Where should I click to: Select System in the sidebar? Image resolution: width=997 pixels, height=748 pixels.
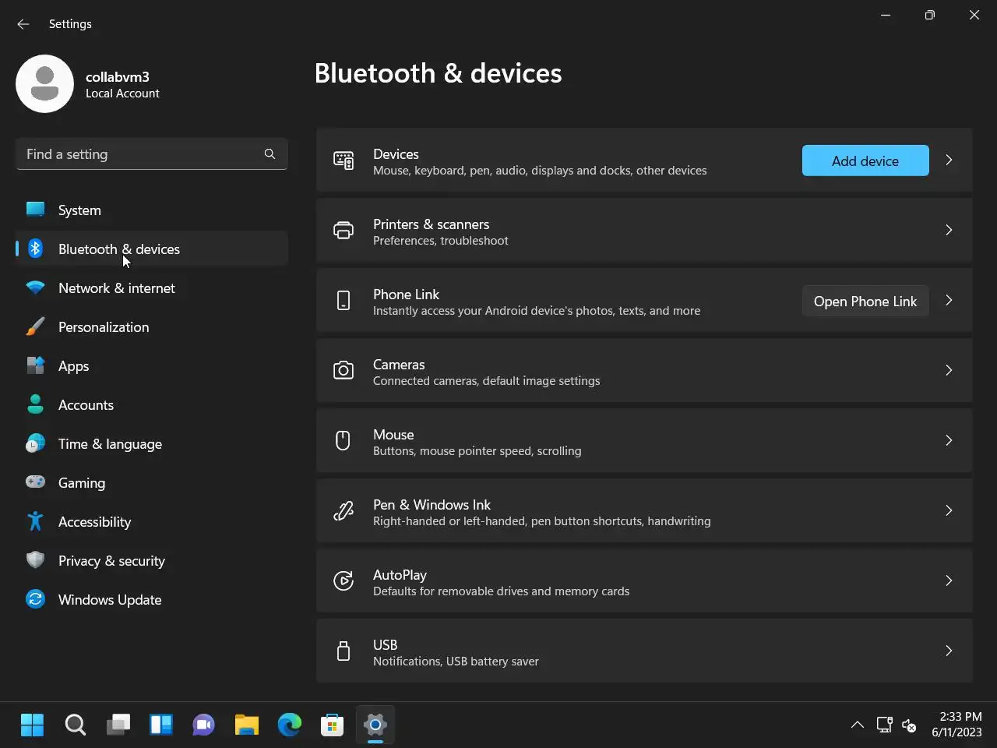pyautogui.click(x=152, y=210)
